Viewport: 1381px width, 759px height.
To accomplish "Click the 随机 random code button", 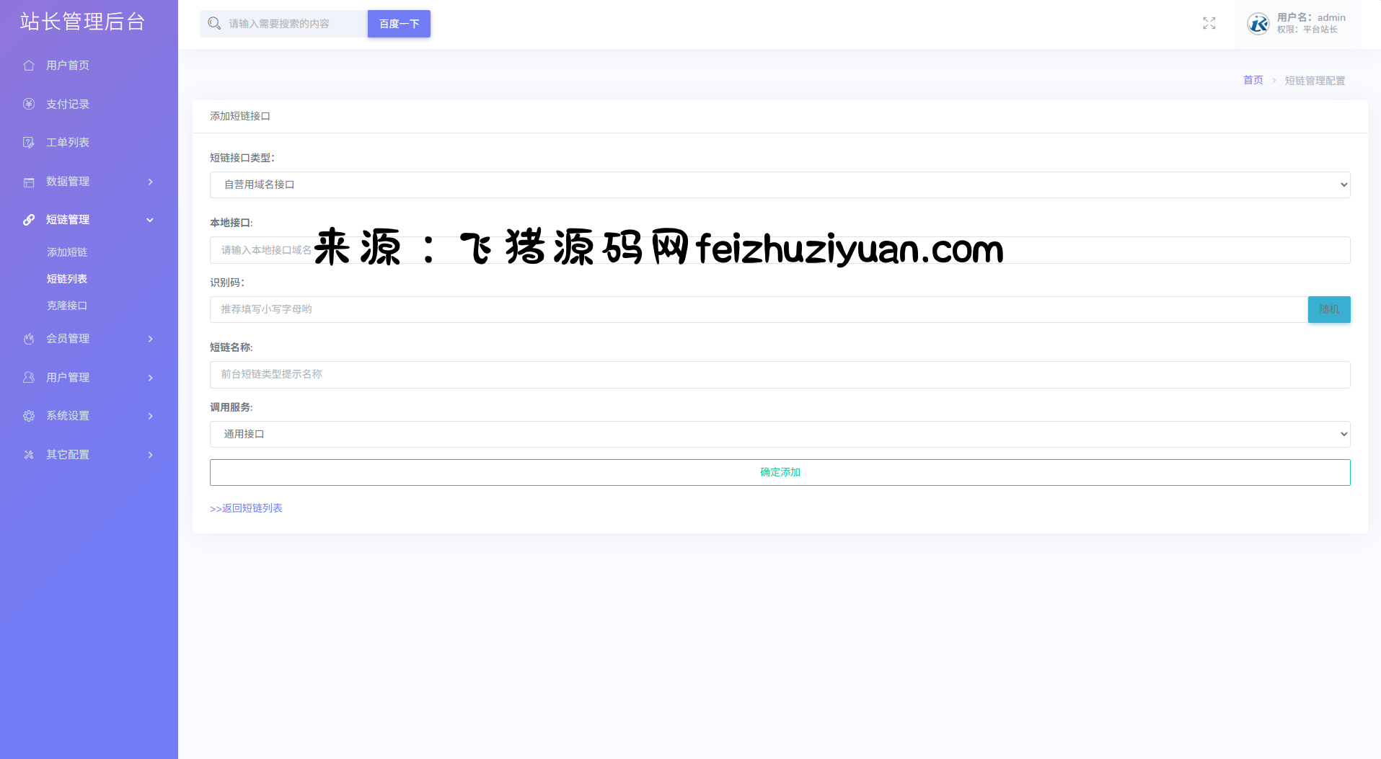I will point(1328,309).
